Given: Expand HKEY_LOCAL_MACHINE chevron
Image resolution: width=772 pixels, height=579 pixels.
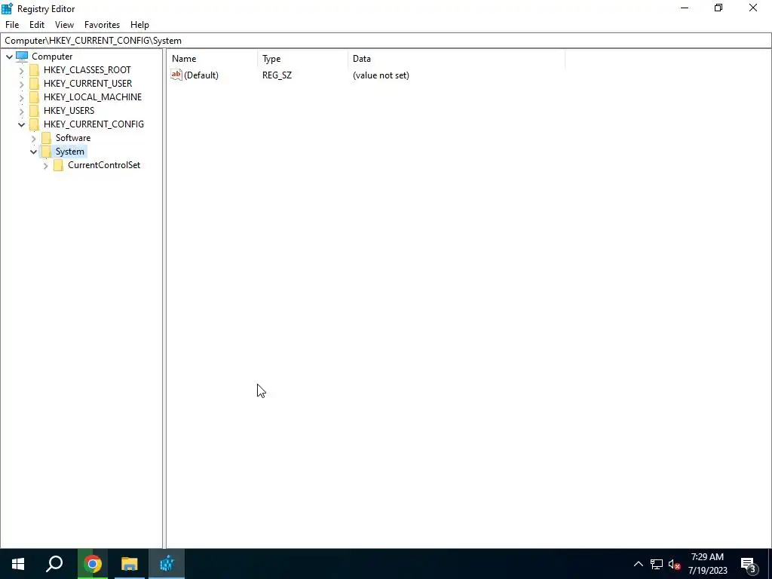Looking at the screenshot, I should pos(21,97).
